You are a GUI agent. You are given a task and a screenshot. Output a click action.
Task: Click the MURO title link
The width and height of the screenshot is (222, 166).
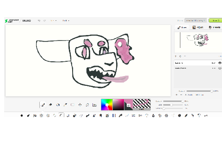pyautogui.click(x=27, y=21)
